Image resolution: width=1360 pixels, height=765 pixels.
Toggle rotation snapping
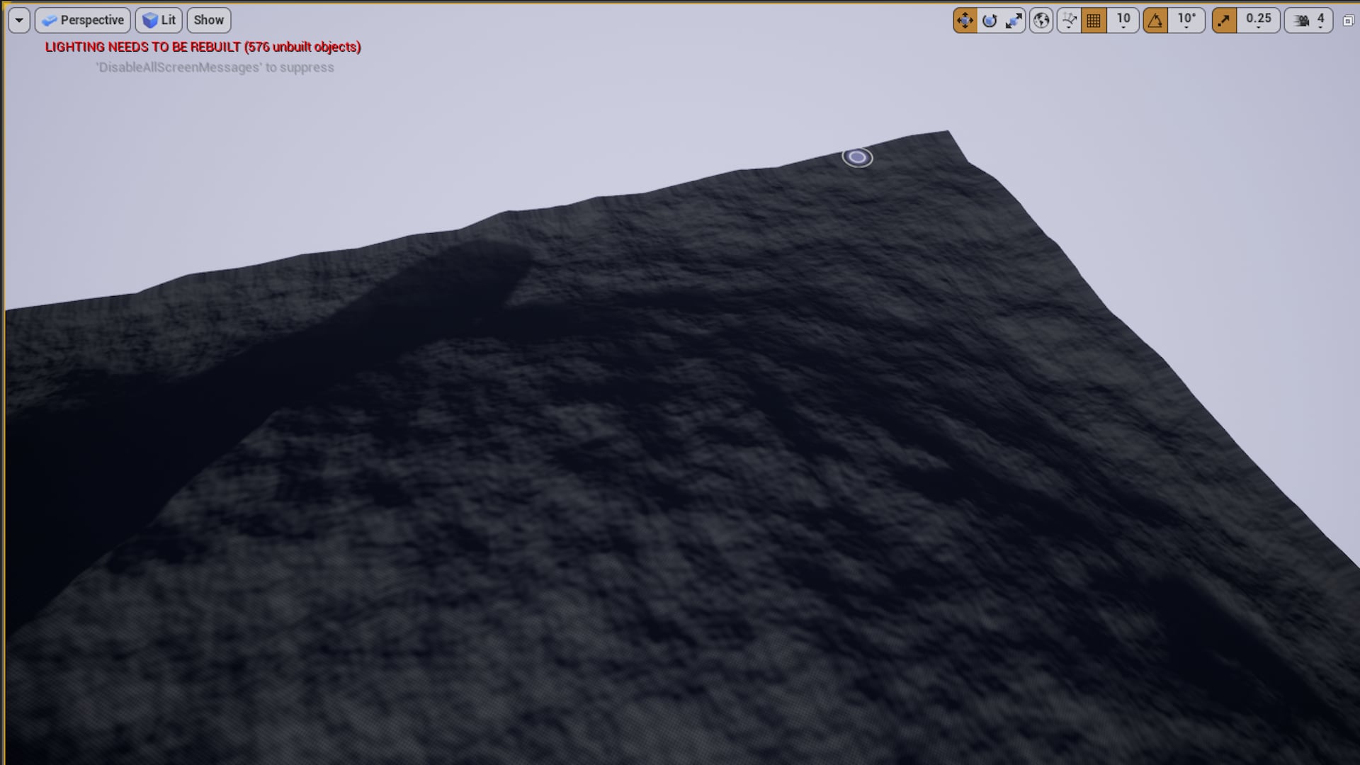pyautogui.click(x=1155, y=20)
